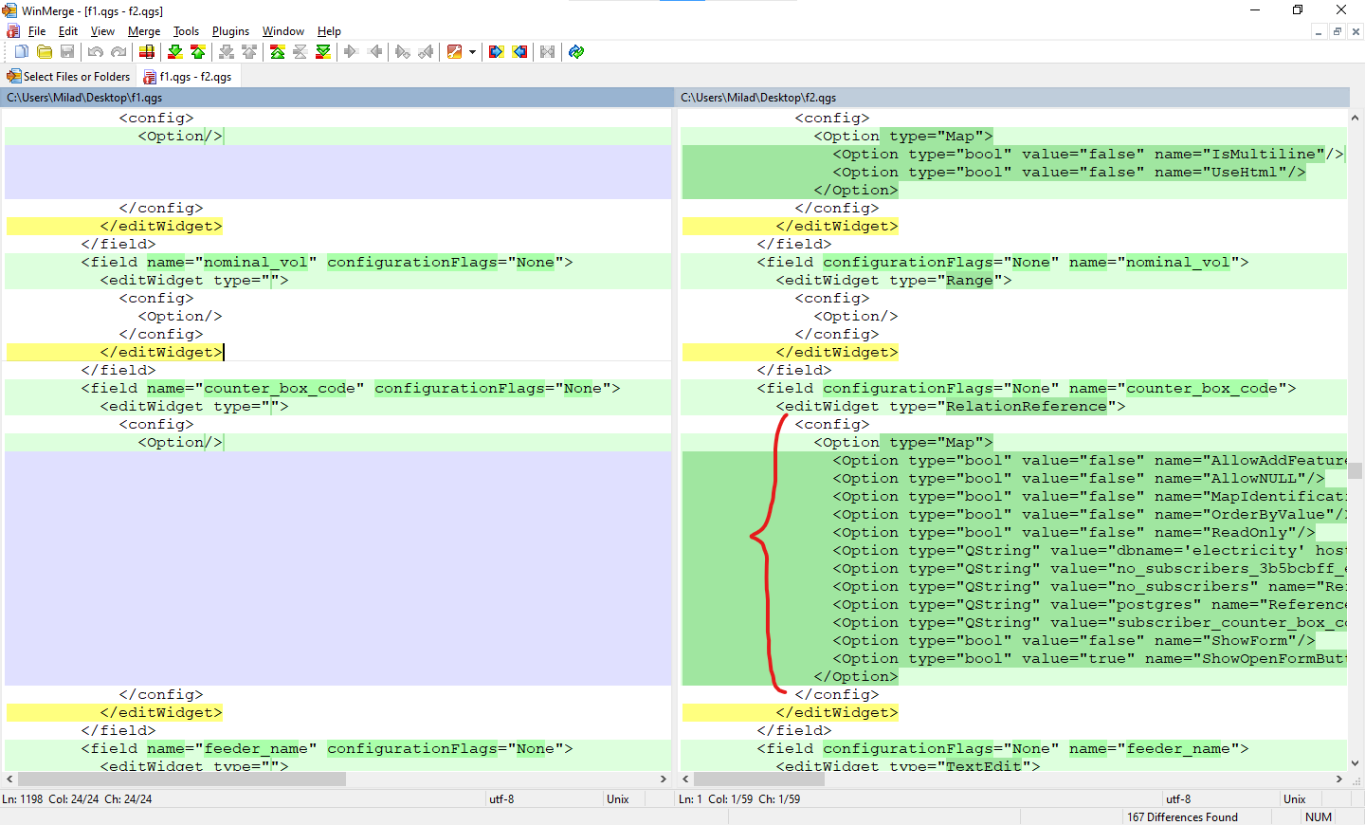This screenshot has width=1365, height=825.
Task: Minimize the inner document window
Action: (x=1319, y=31)
